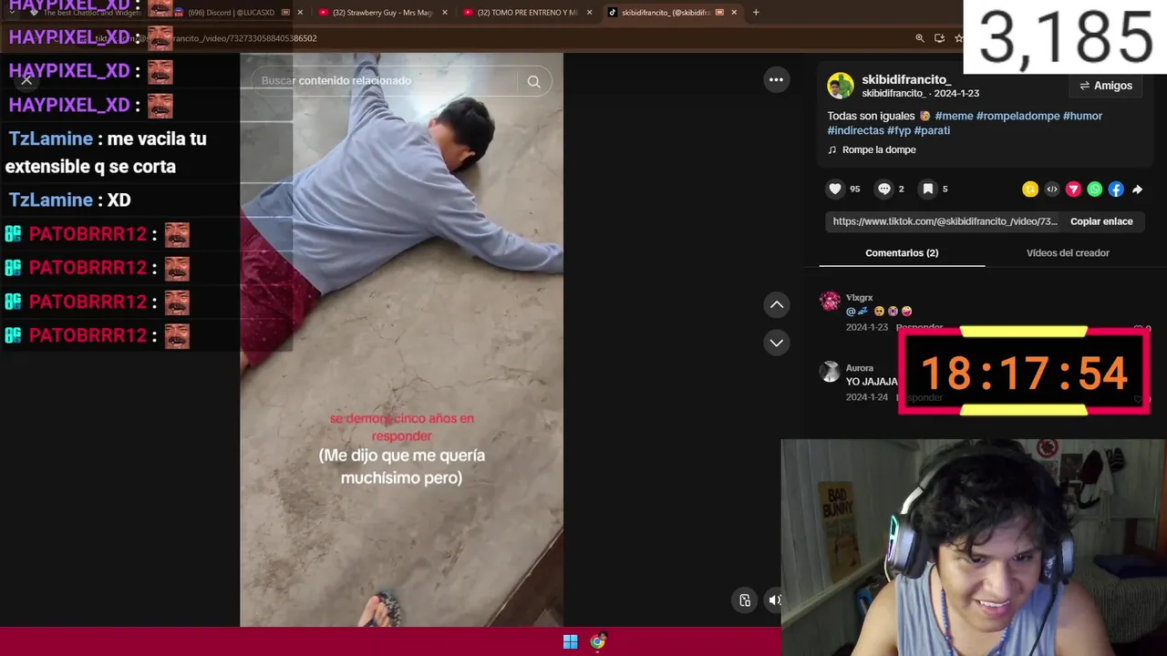Open the #rompeladompe hashtag
This screenshot has height=656, width=1167.
pyautogui.click(x=1017, y=116)
